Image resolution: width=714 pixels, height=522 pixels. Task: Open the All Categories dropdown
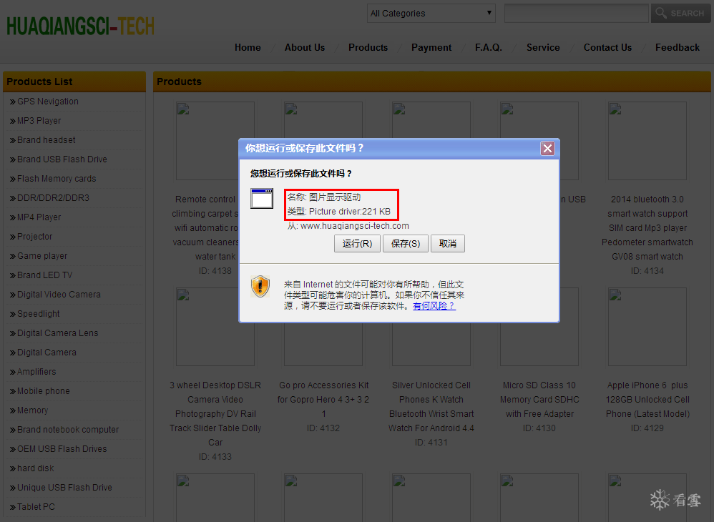(431, 13)
